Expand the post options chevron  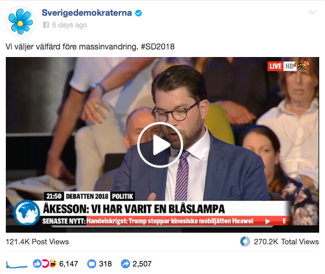312,12
